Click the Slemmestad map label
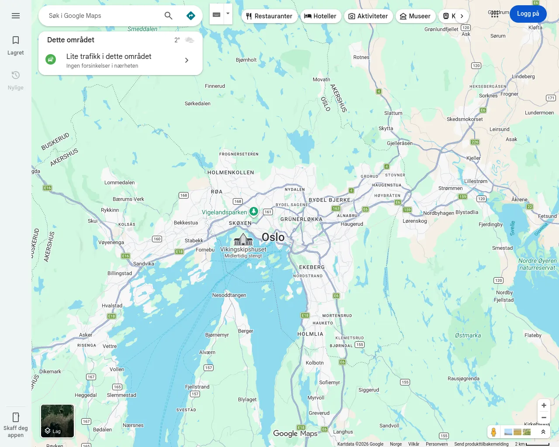 pyautogui.click(x=121, y=395)
